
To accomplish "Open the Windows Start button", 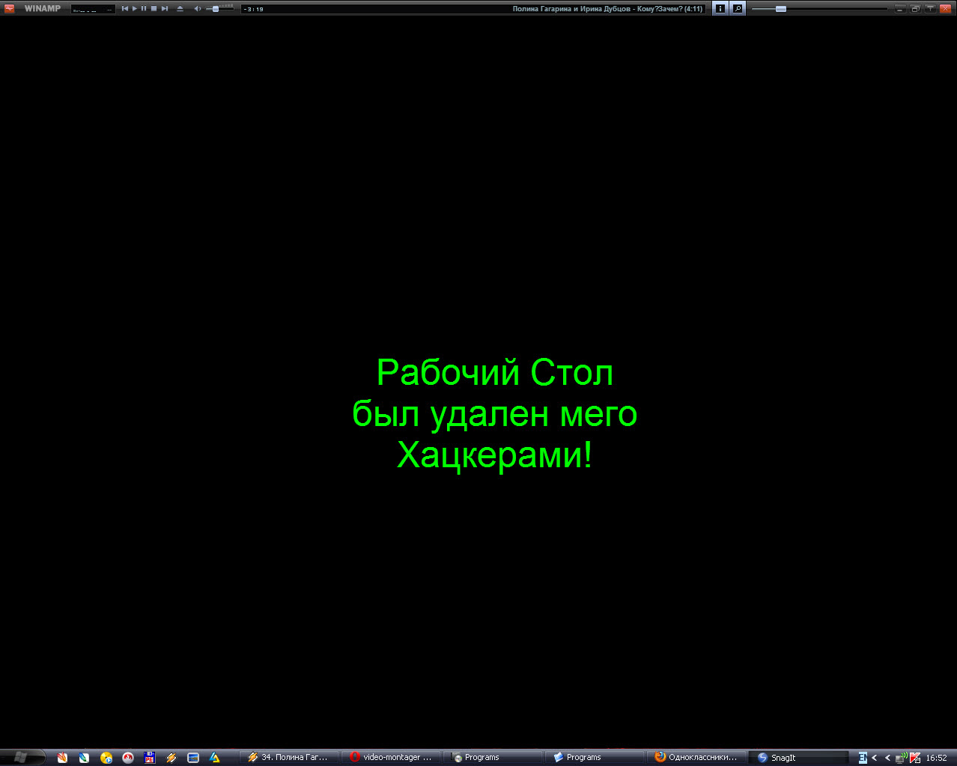I will pyautogui.click(x=21, y=757).
